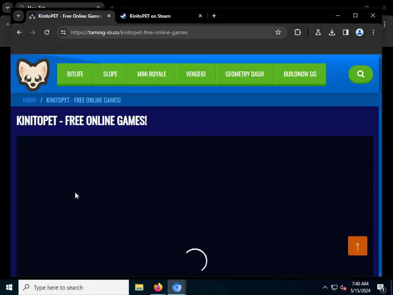Open the profile avatar icon
393x295 pixels.
[359, 32]
